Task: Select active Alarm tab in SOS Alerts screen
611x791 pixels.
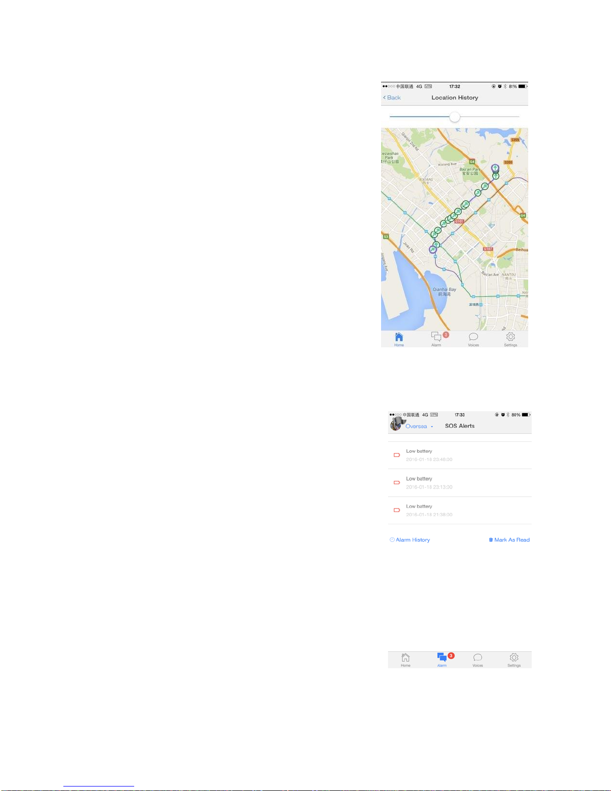Action: [x=443, y=660]
